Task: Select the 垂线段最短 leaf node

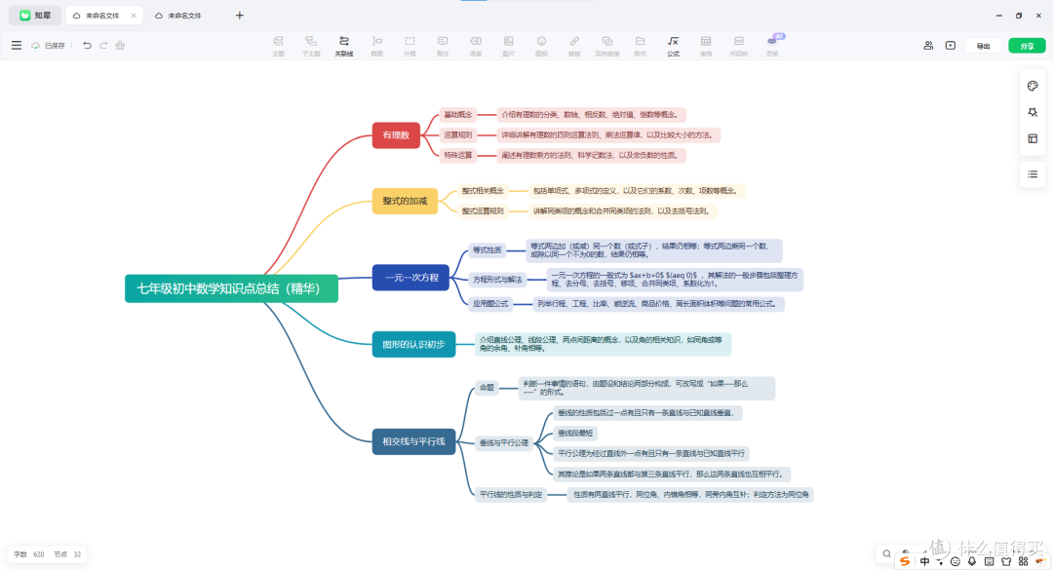Action: (x=575, y=433)
